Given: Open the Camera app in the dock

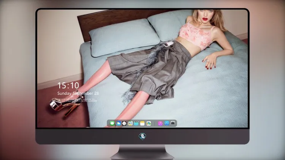Looking at the screenshot, I should click(x=173, y=123).
